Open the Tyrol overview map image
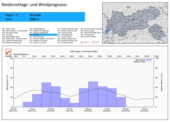The width and height of the screenshot is (170, 122). click(x=135, y=23)
